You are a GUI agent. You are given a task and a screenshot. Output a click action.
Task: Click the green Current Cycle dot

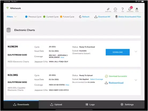click(44, 17)
